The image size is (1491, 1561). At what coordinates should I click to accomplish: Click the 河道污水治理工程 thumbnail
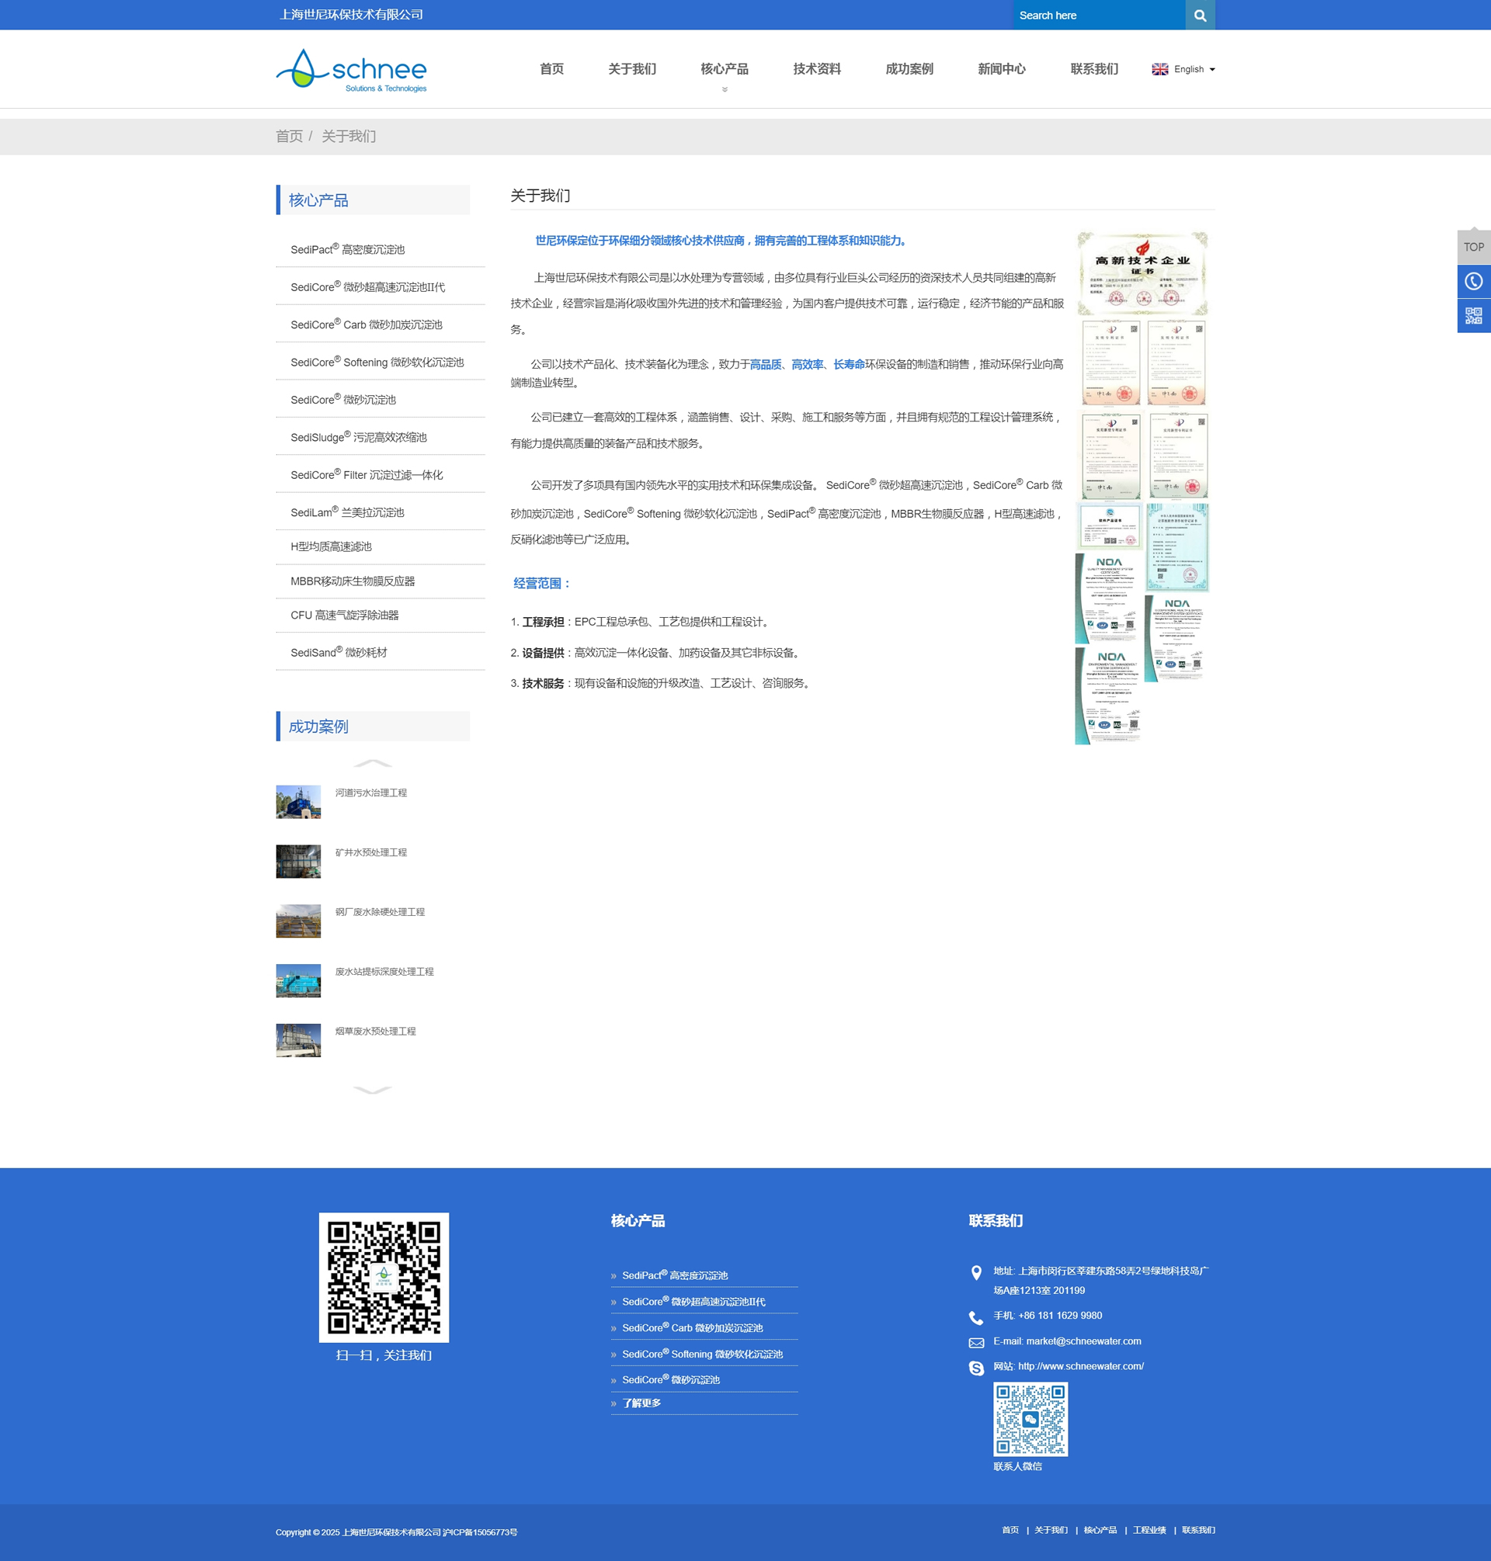pyautogui.click(x=298, y=802)
